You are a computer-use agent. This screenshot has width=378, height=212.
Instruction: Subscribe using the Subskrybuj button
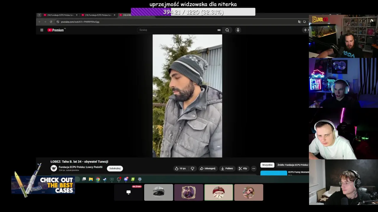tap(115, 168)
